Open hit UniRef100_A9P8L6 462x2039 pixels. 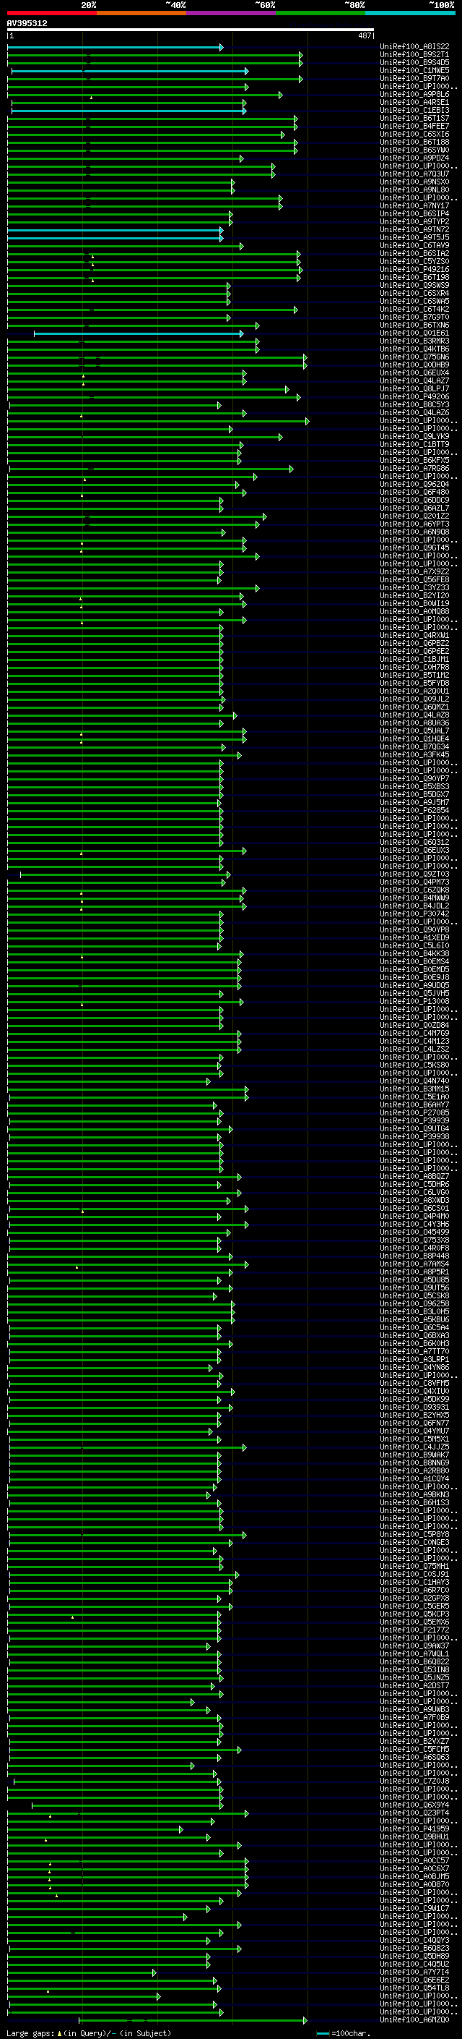coord(414,94)
